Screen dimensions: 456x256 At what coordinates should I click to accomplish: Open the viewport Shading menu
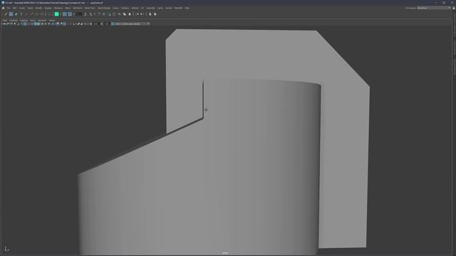(14, 21)
